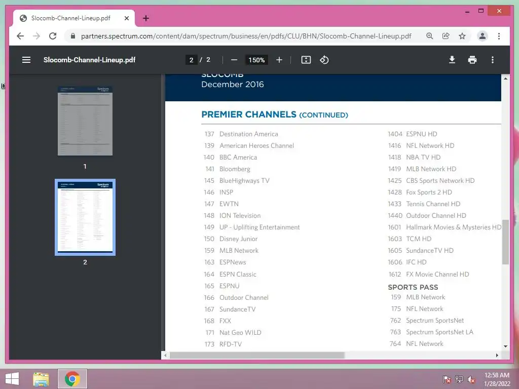Select the Slocomb-Channel-Lineup.pdf tab
Image resolution: width=519 pixels, height=389 pixels.
click(x=73, y=18)
